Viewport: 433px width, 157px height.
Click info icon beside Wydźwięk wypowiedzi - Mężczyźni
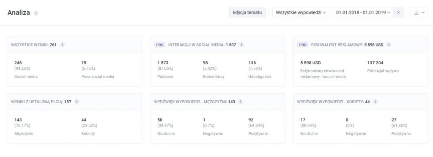click(x=241, y=102)
